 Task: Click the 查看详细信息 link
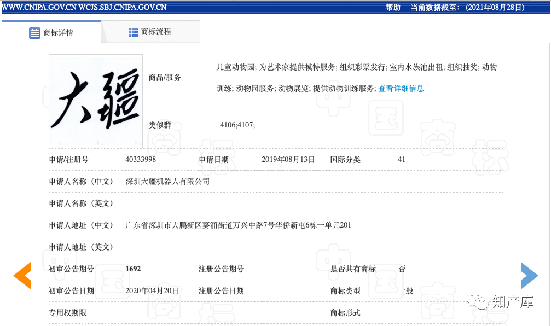point(401,88)
